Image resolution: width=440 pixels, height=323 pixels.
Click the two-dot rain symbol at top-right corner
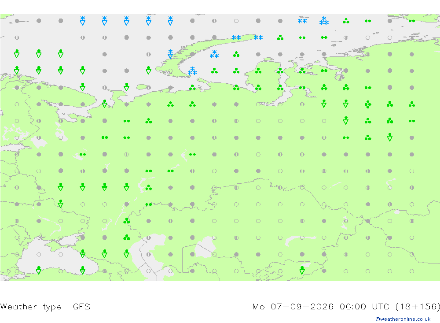(x=412, y=21)
